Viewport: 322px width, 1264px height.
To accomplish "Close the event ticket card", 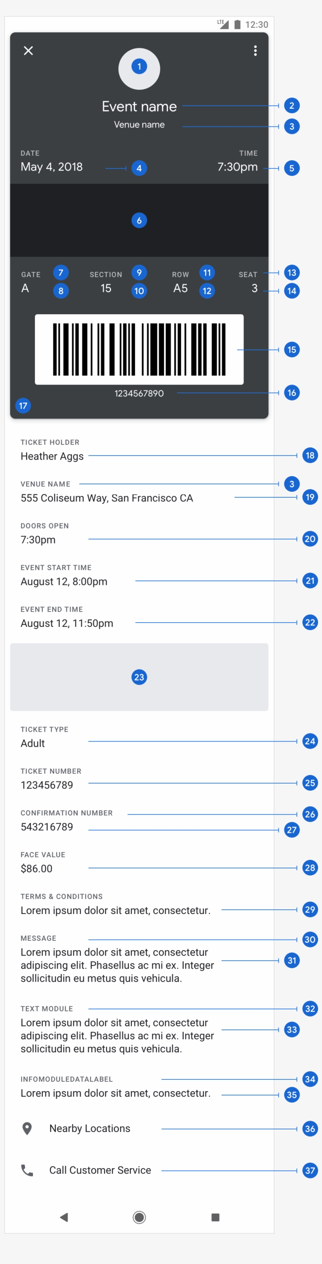I will pos(28,51).
